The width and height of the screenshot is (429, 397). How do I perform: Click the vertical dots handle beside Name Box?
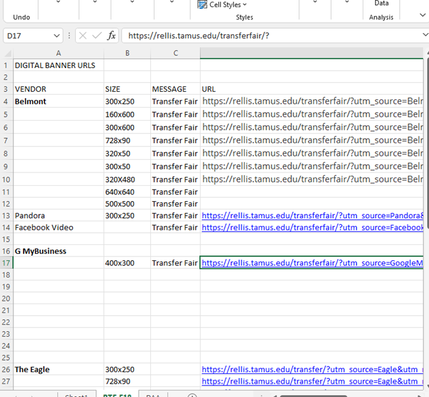point(69,36)
